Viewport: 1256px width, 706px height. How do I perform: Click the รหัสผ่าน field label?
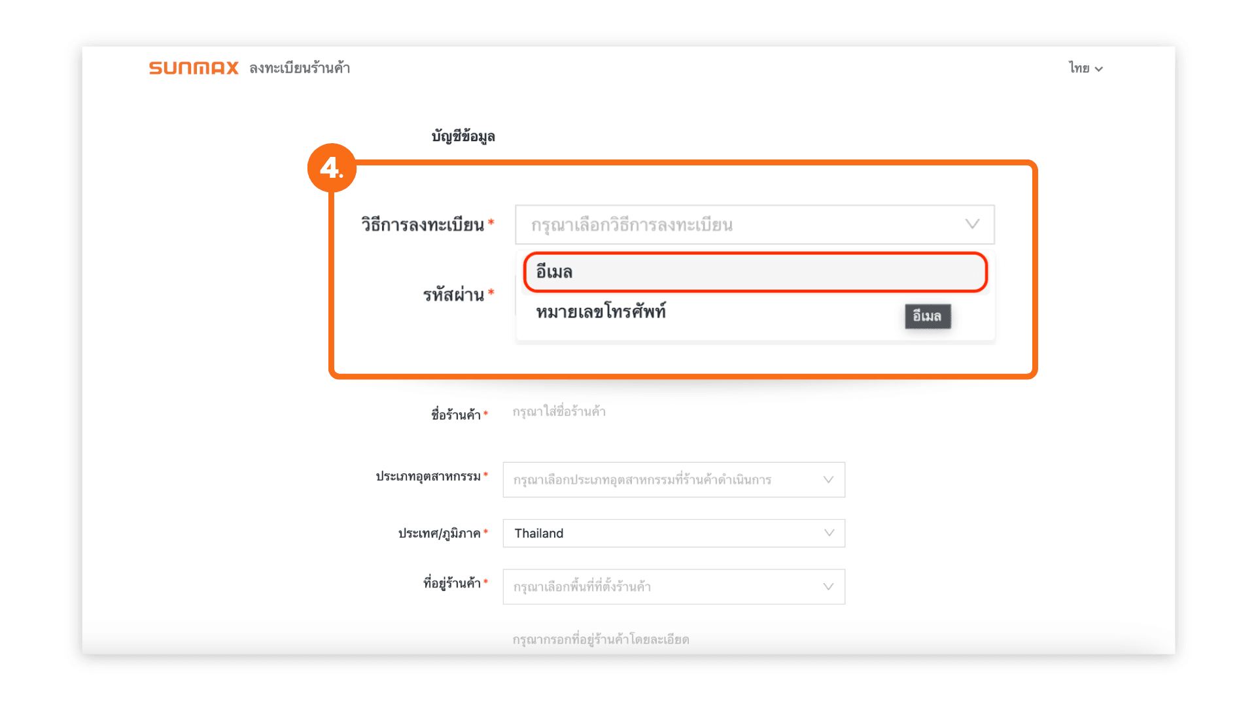[x=453, y=295]
